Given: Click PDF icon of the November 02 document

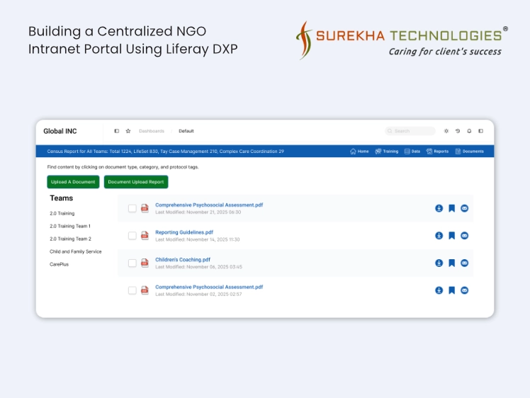Looking at the screenshot, I should click(145, 290).
